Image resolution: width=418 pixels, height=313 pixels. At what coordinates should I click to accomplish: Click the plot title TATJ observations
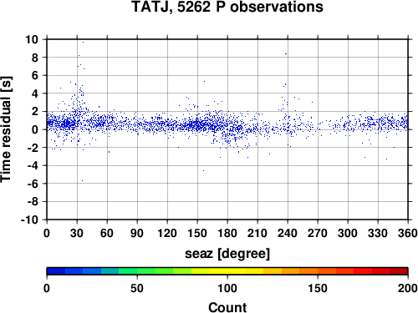[x=227, y=7]
